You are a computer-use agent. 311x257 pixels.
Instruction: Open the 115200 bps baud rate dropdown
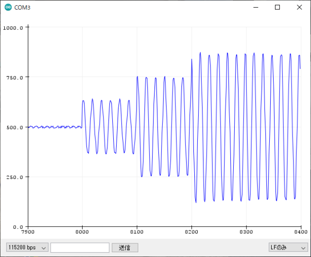pos(27,247)
